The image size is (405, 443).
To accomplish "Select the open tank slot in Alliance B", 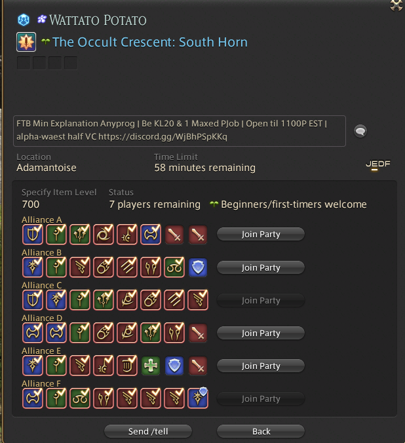I will (198, 267).
